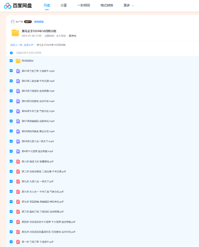Click the large shared folder icon by 黑马王子2024年10月特训班

pyautogui.click(x=15, y=33)
